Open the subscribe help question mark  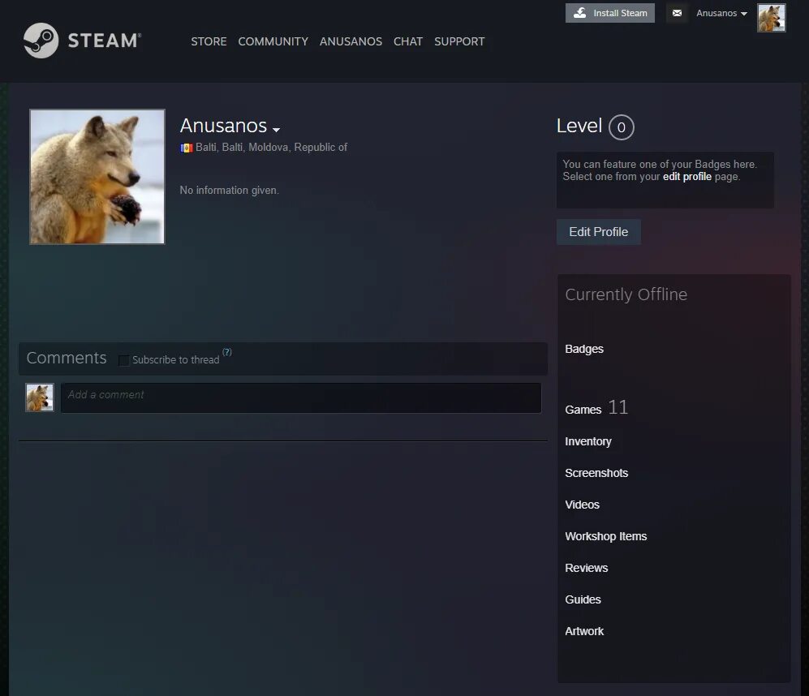pyautogui.click(x=227, y=352)
